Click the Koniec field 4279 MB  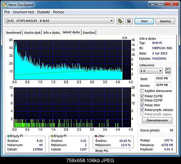point(163,85)
